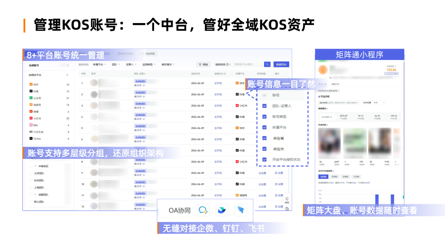Toggle the 所属平台 column checkbox
The image size is (445, 247).
click(x=265, y=128)
